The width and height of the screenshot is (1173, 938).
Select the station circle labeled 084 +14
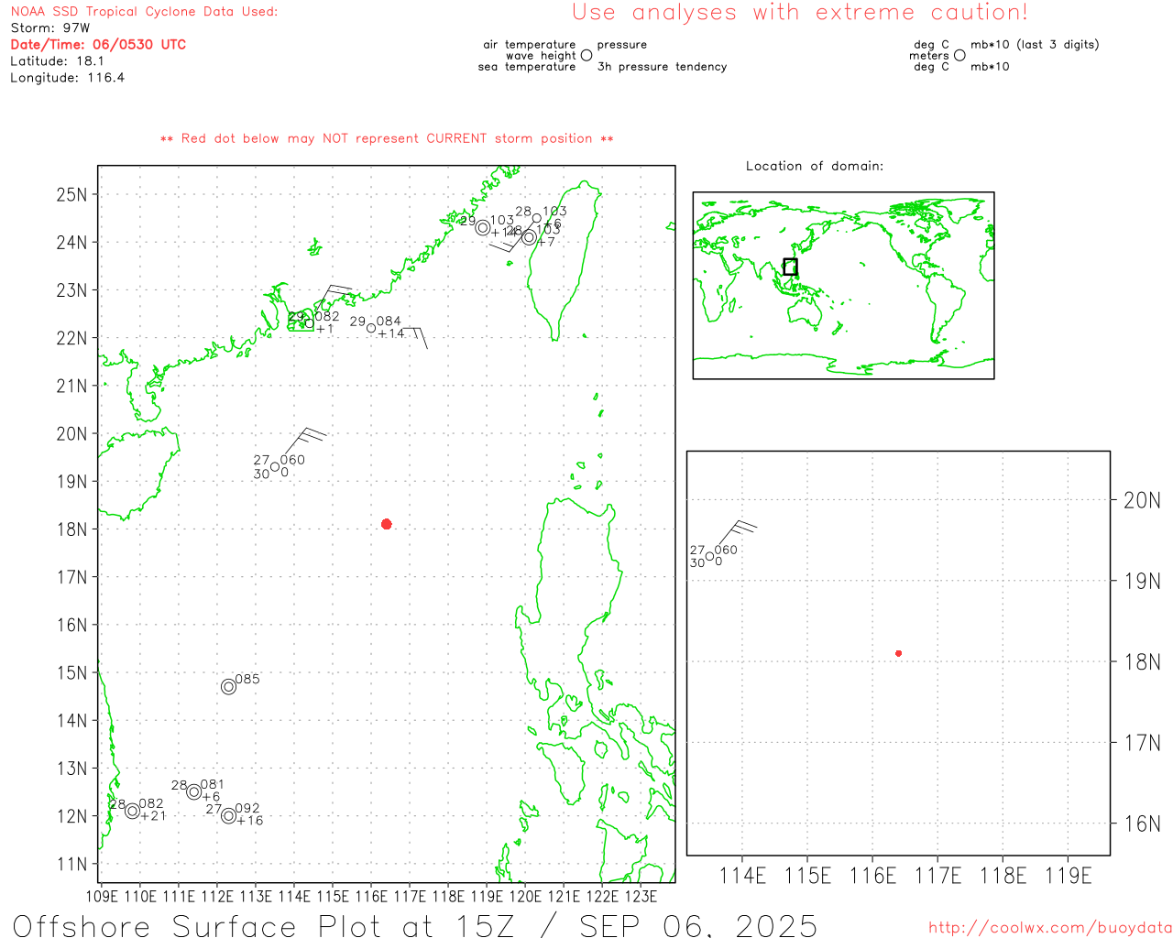tap(371, 328)
